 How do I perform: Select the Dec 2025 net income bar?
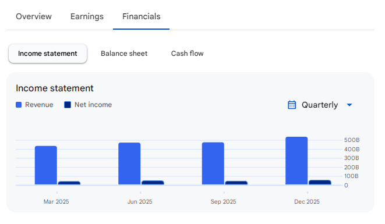[x=320, y=182]
